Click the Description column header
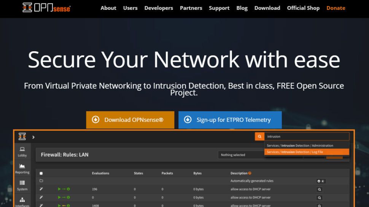 point(239,173)
